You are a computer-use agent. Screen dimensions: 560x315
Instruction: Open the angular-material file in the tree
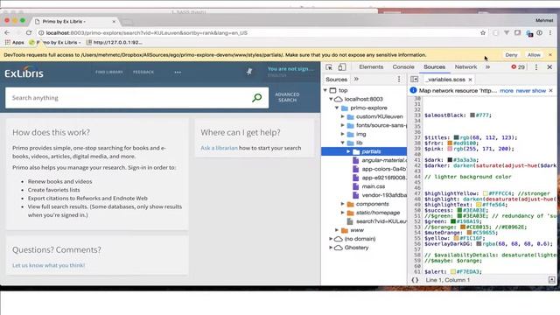(384, 160)
